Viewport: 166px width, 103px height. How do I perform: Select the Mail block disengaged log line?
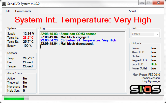(67, 44)
